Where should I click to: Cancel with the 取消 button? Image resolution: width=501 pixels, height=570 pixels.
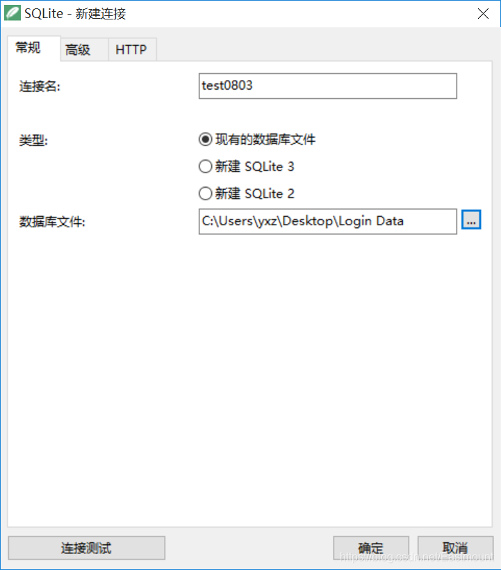coord(455,548)
